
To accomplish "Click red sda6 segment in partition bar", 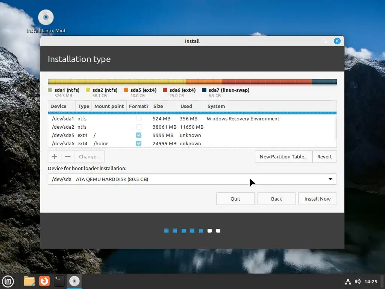I will (267, 82).
